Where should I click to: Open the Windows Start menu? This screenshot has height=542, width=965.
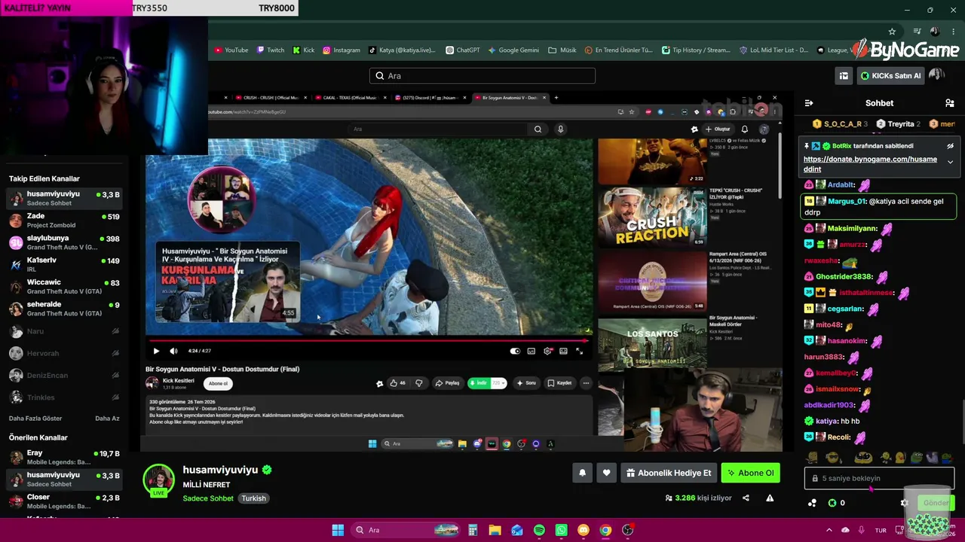[338, 530]
